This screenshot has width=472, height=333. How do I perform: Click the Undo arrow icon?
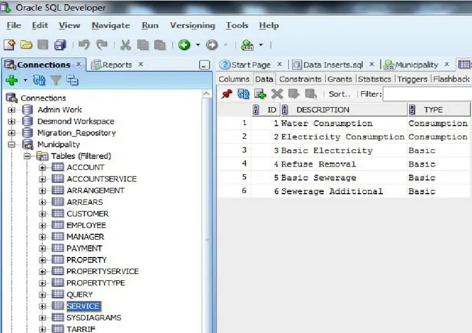84,45
